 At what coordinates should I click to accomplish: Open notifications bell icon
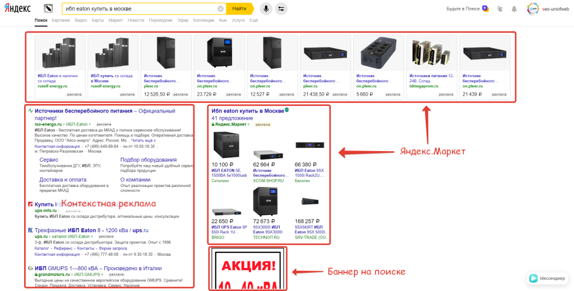(515, 9)
